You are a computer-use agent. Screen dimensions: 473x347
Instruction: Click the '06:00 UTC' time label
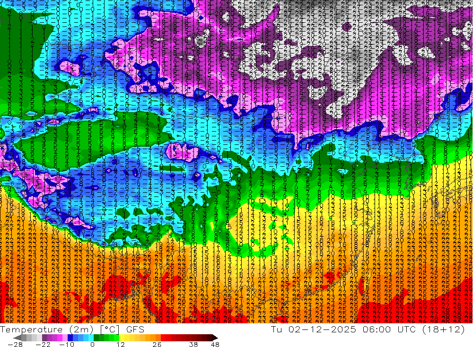pyautogui.click(x=389, y=329)
